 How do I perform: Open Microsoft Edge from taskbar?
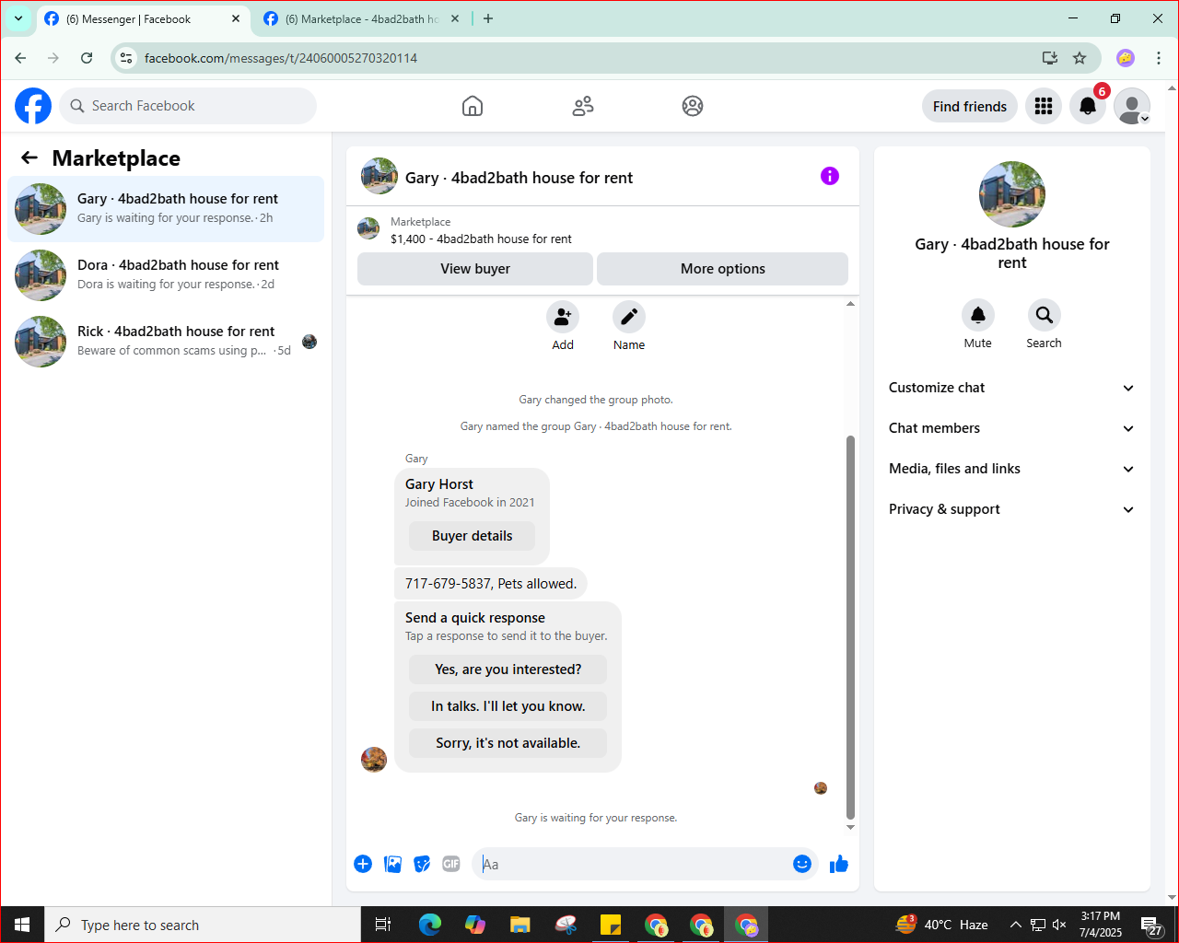(x=429, y=925)
